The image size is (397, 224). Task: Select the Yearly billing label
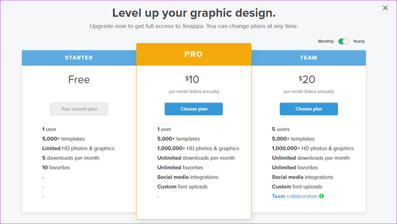pyautogui.click(x=359, y=41)
